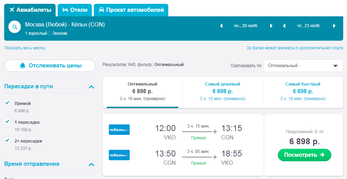The width and height of the screenshot is (347, 179).
Task: Click the Pobeda logo for return flight
Action: pos(119,155)
